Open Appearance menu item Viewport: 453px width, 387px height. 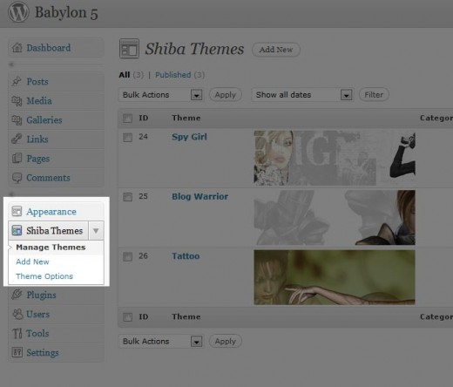pos(51,212)
